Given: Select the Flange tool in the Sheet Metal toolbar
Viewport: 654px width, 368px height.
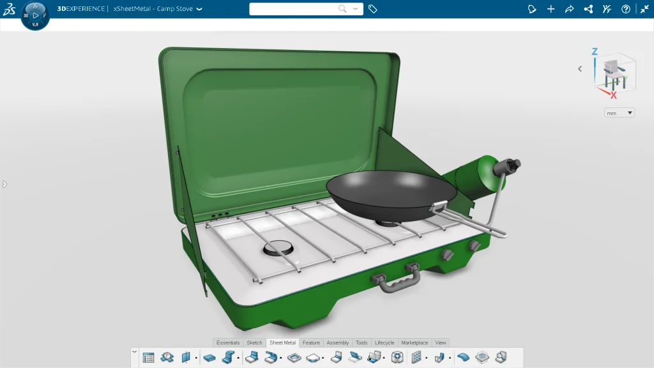Looking at the screenshot, I should [x=250, y=358].
